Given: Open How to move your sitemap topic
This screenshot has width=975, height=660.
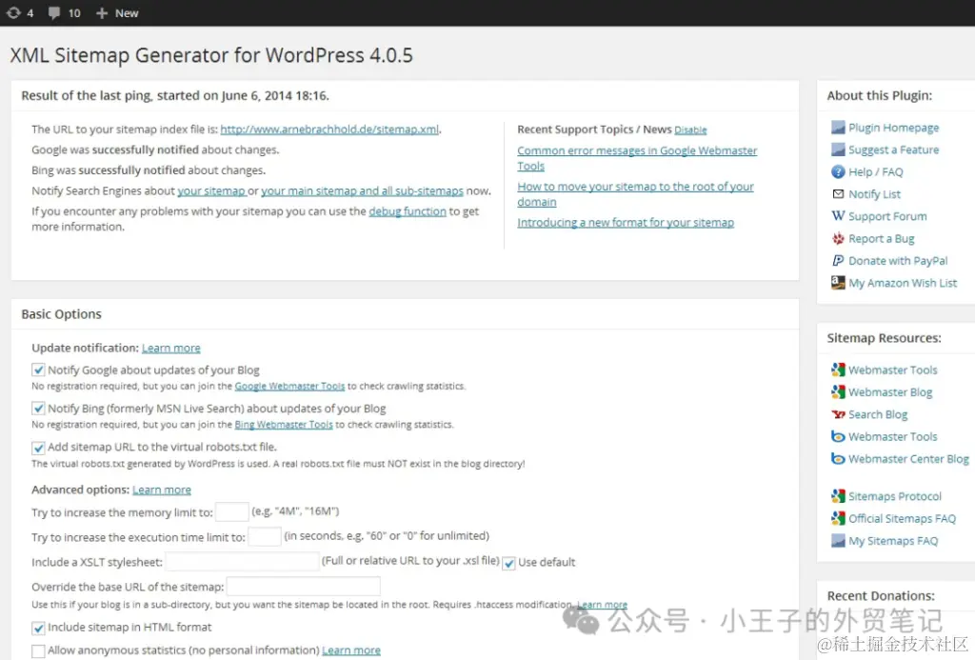Looking at the screenshot, I should coord(635,194).
